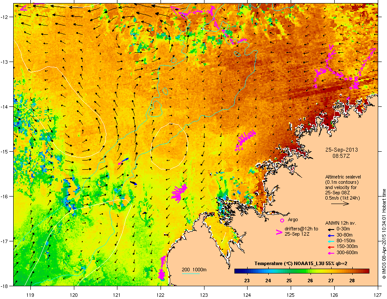The image size is (387, 299).
Task: Click the Argo legend label
Action: [293, 219]
